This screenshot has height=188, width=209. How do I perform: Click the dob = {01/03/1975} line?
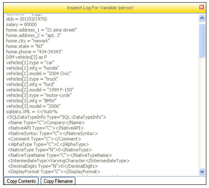pos(26,19)
